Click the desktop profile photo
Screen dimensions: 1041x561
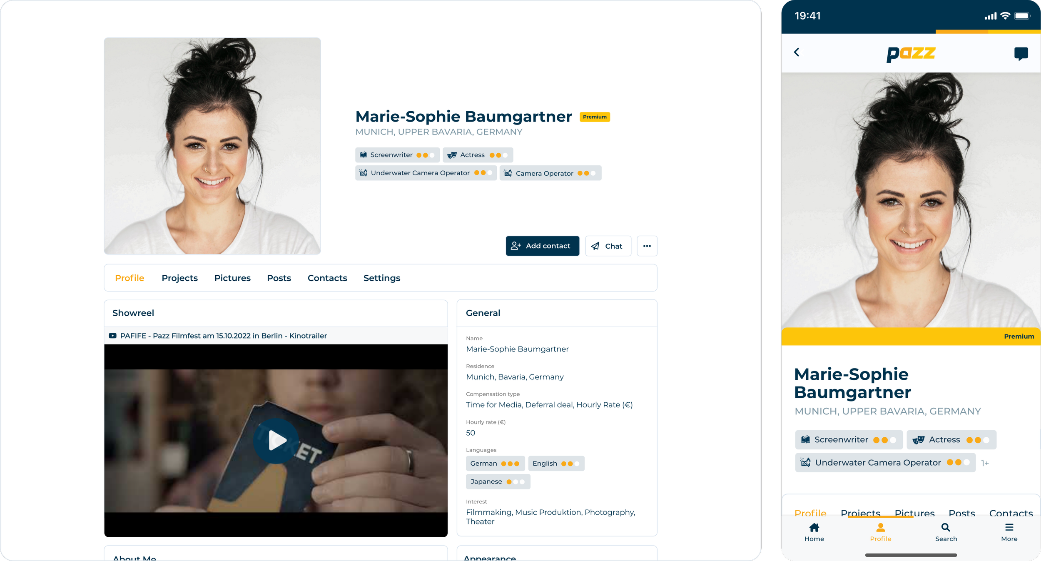pyautogui.click(x=212, y=146)
